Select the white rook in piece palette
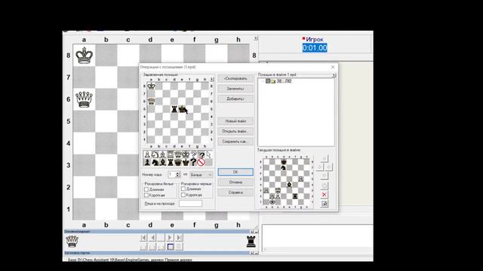 tap(171, 154)
